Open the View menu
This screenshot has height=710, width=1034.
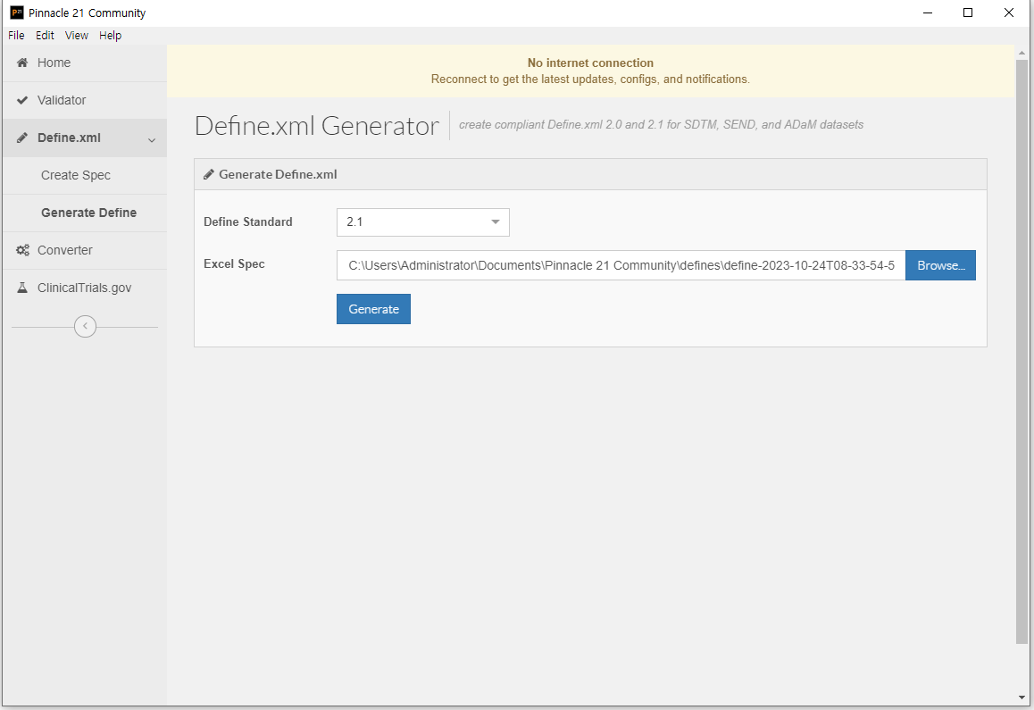tap(77, 36)
